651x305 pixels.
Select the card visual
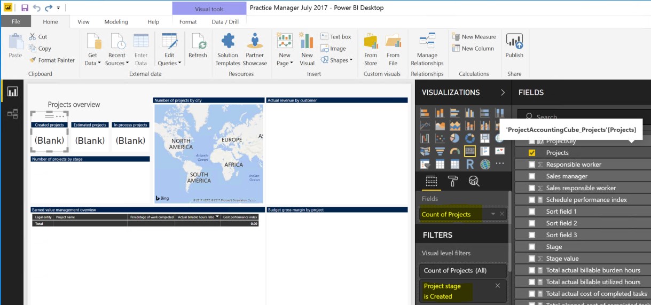tap(470, 151)
